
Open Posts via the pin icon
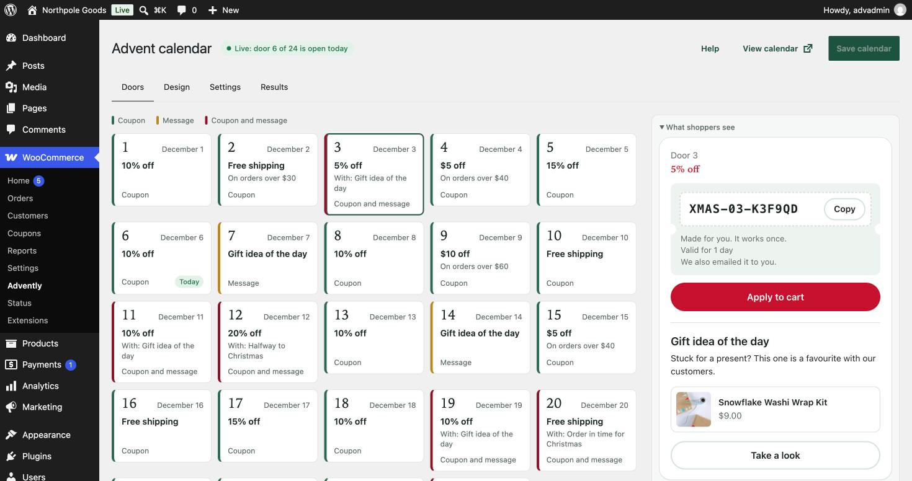click(11, 66)
